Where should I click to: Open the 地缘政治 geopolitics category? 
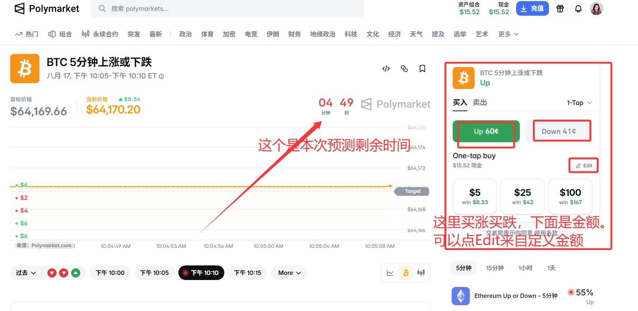coord(323,34)
